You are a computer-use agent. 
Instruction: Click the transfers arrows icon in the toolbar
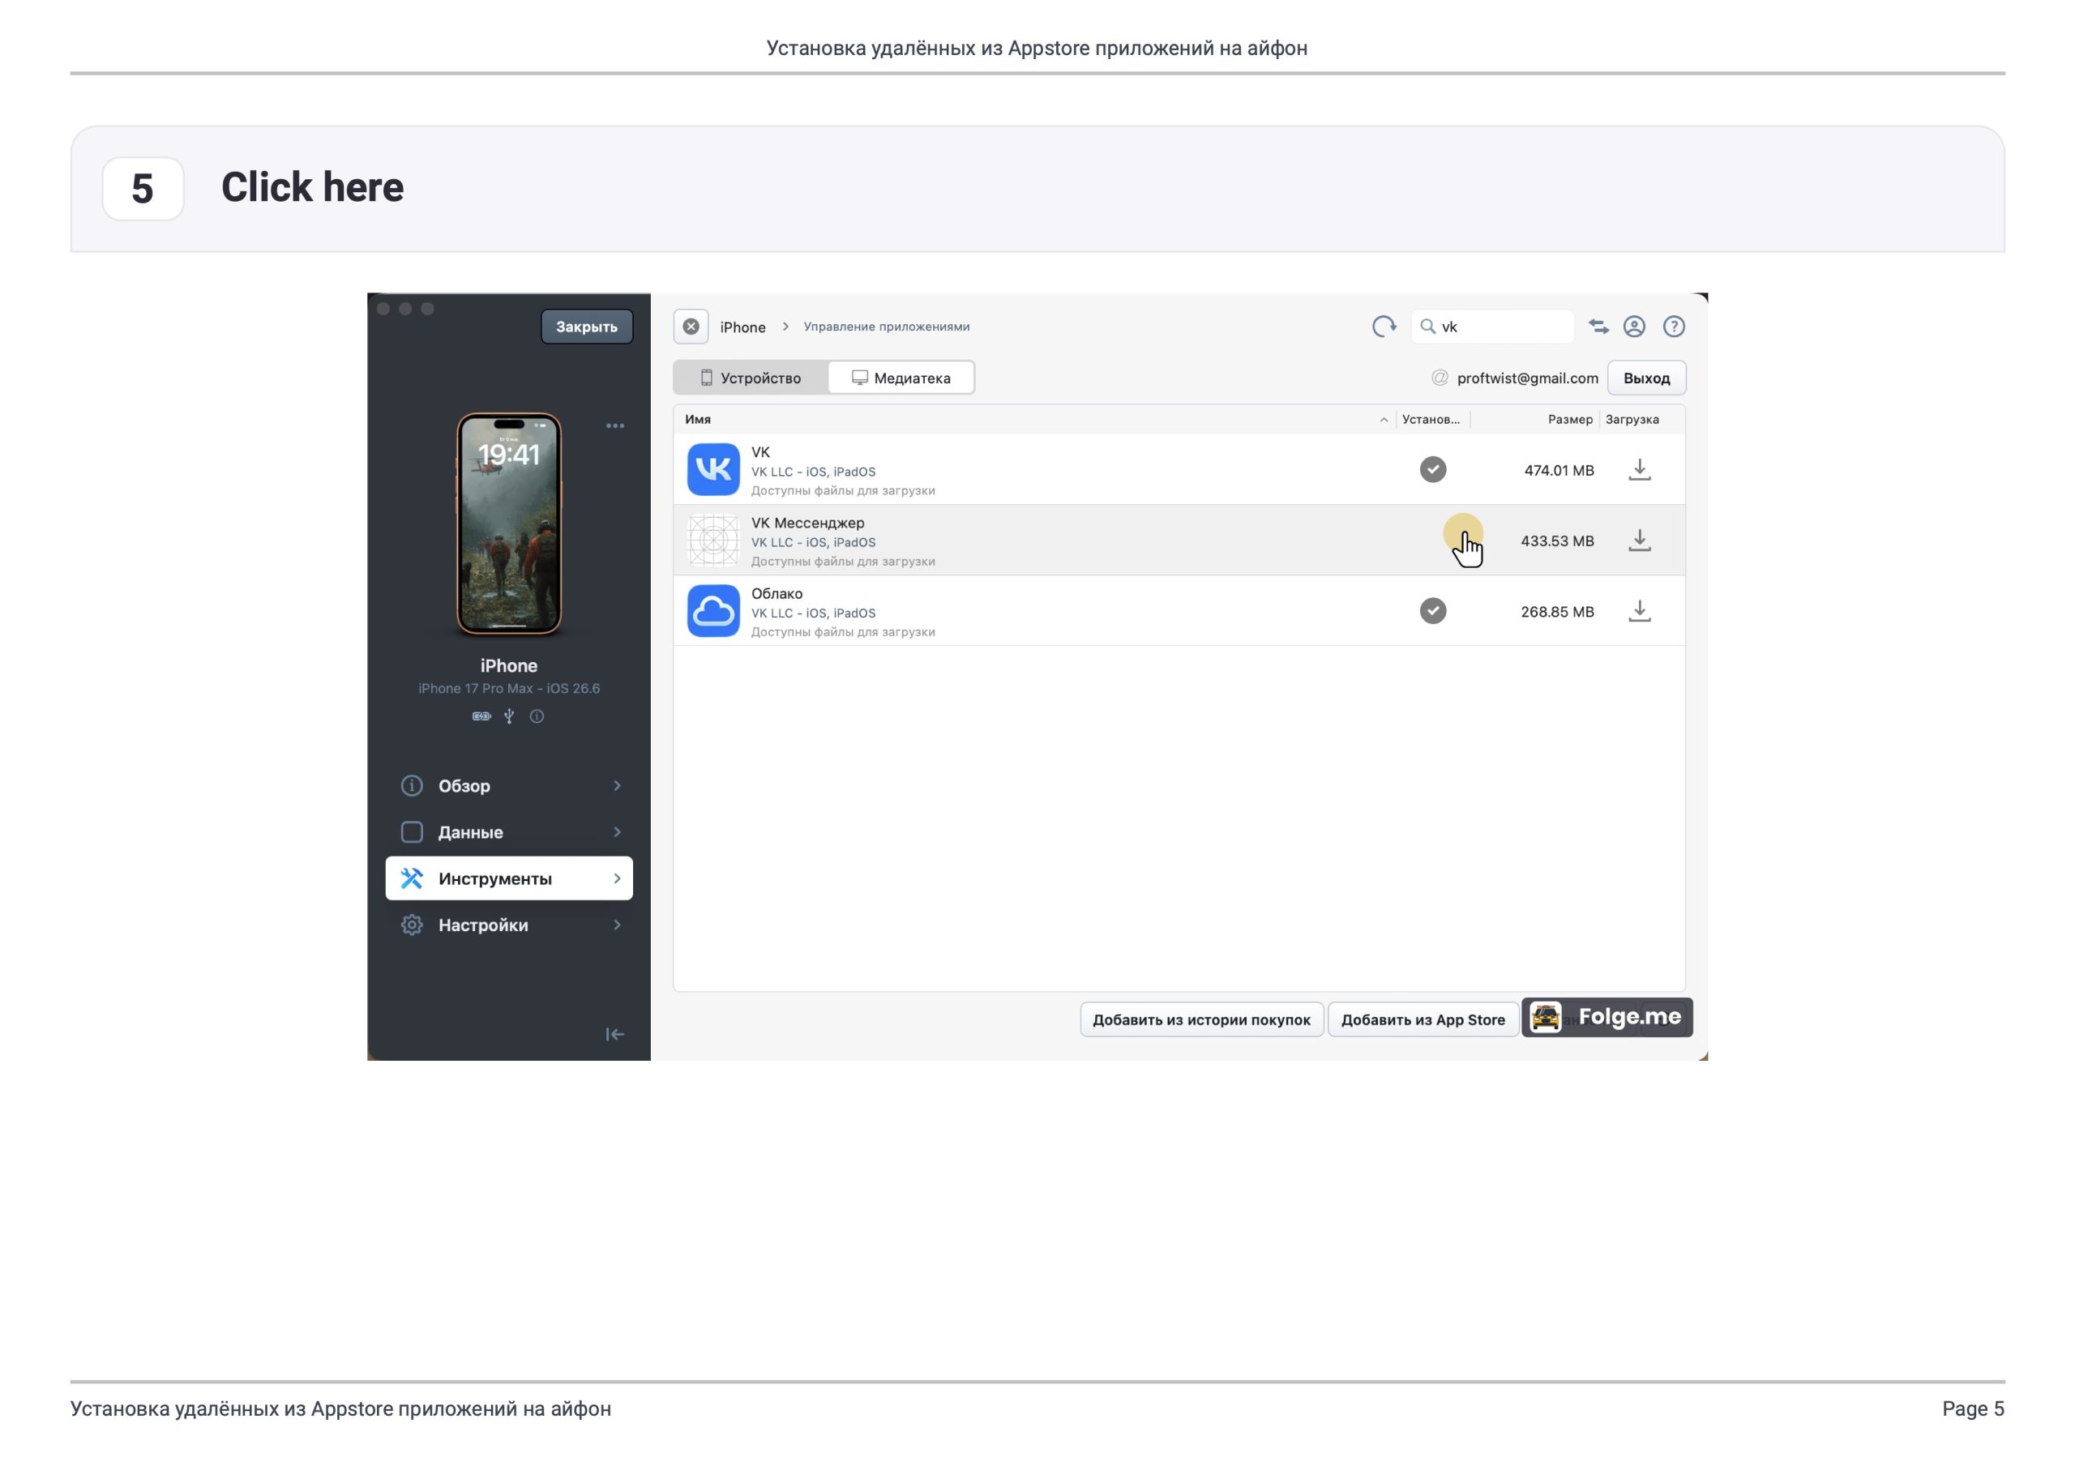coord(1598,327)
